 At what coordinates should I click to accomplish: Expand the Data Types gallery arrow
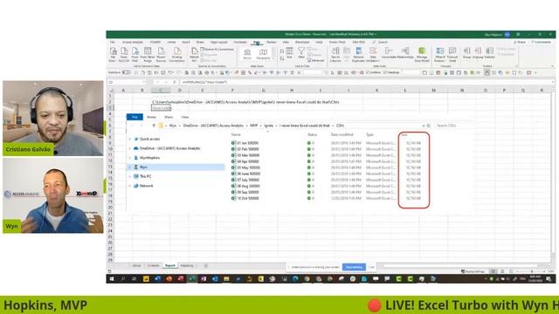coord(273,58)
